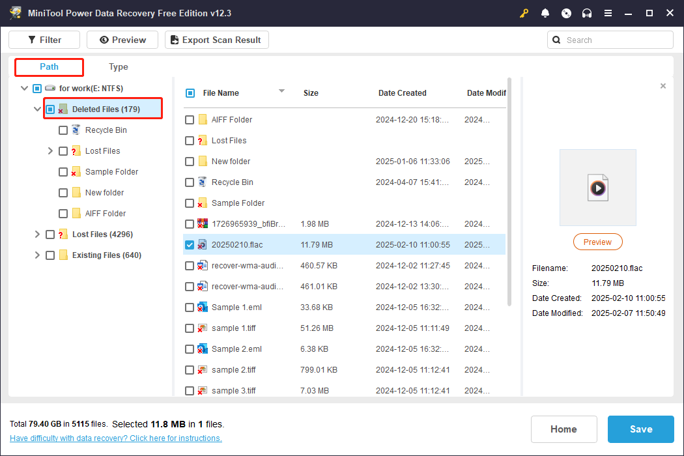The width and height of the screenshot is (684, 456).
Task: Close the preview panel with X
Action: point(663,86)
